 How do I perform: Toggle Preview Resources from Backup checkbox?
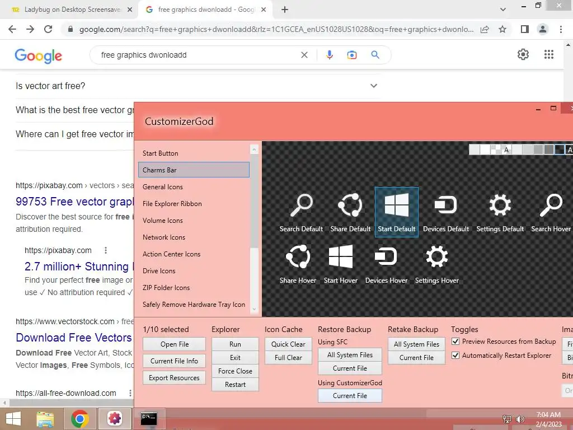455,342
